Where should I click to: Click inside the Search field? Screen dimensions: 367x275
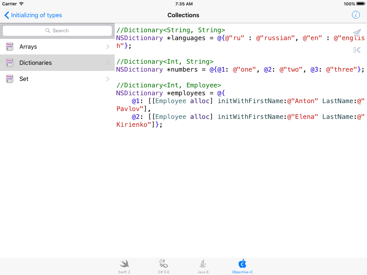click(x=57, y=31)
